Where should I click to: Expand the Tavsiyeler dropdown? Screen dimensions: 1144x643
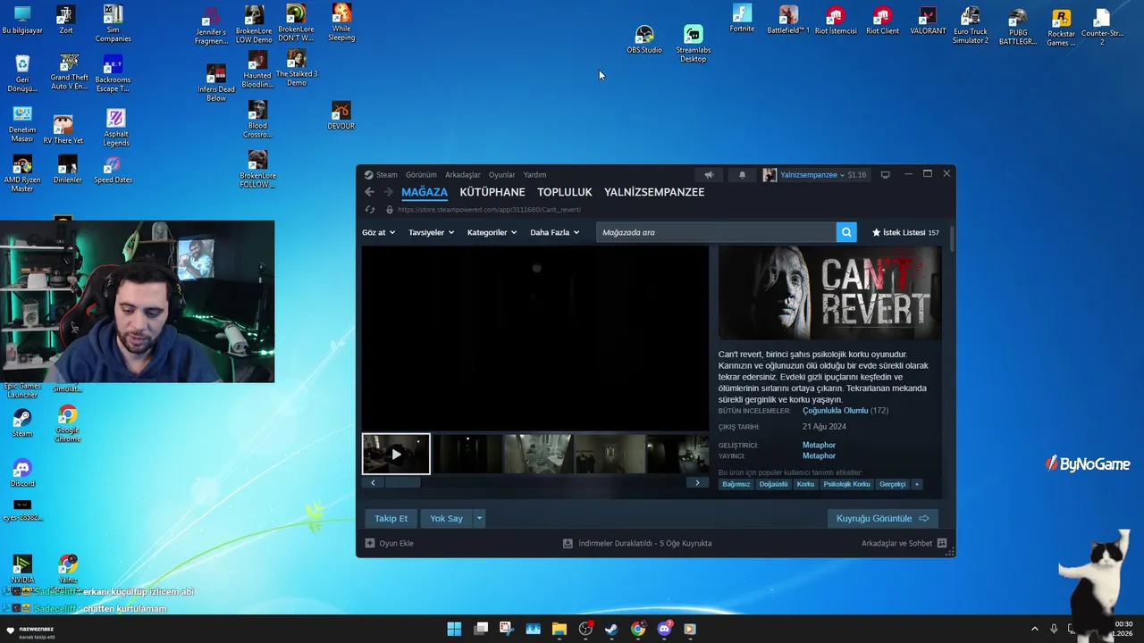pos(431,232)
